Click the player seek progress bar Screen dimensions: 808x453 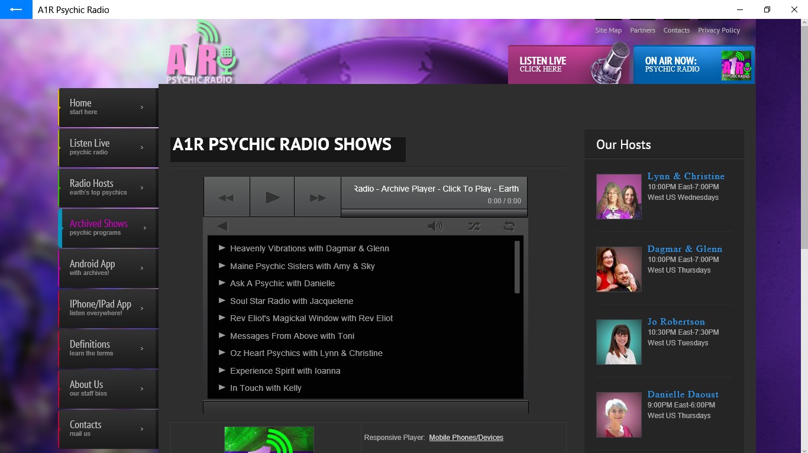[434, 213]
